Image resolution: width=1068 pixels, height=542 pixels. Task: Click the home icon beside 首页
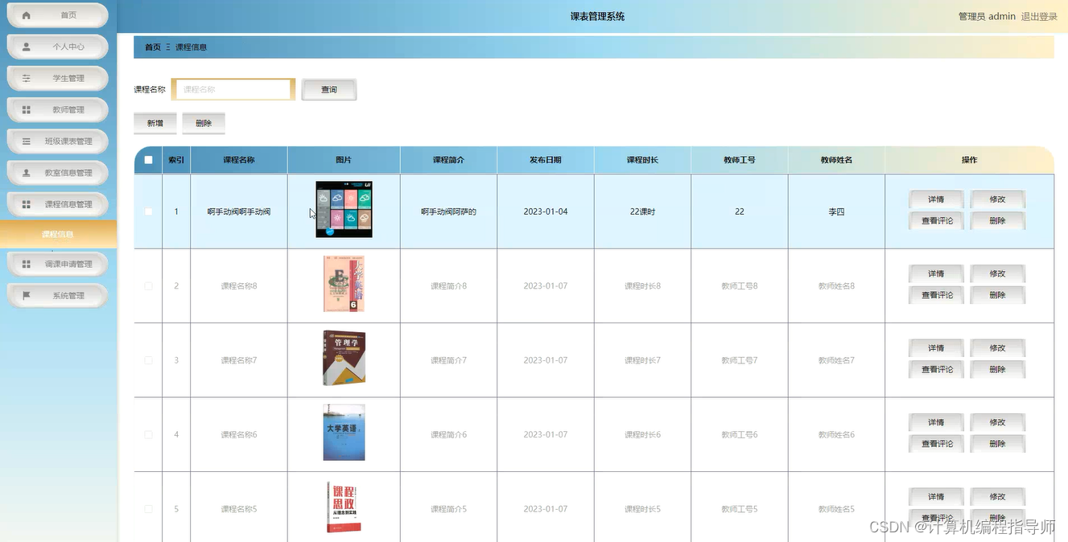point(27,15)
